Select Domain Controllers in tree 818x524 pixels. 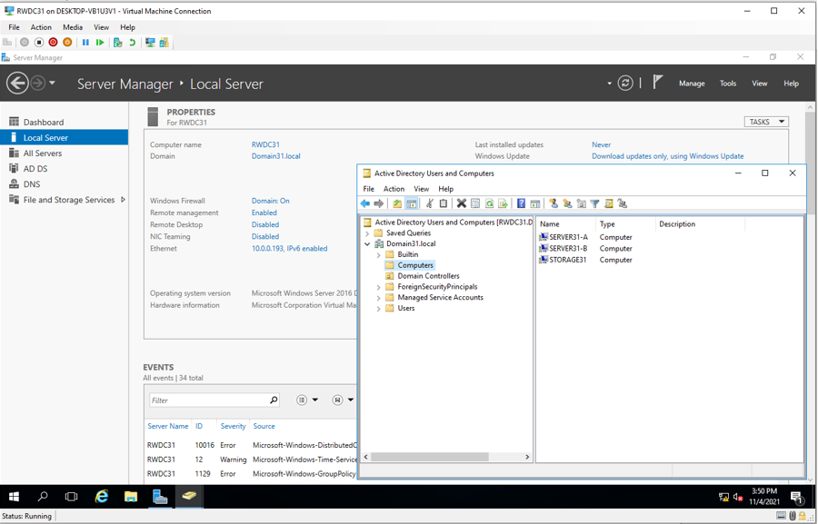[x=428, y=276]
